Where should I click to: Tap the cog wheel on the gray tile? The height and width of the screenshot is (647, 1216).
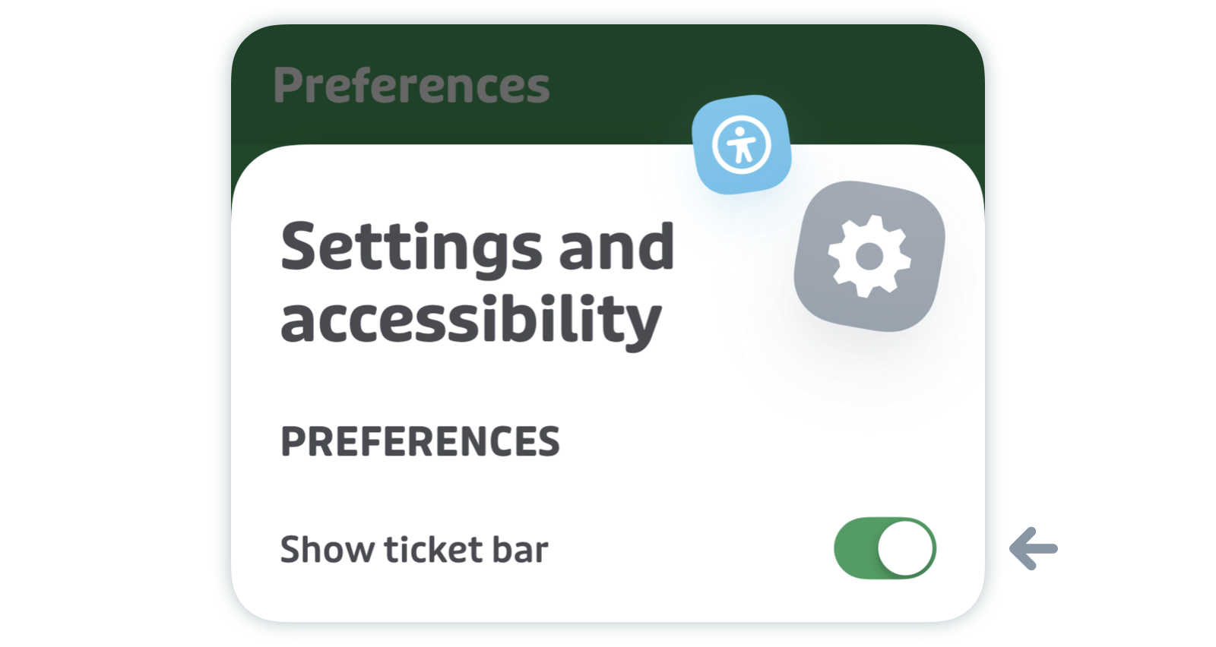point(869,256)
